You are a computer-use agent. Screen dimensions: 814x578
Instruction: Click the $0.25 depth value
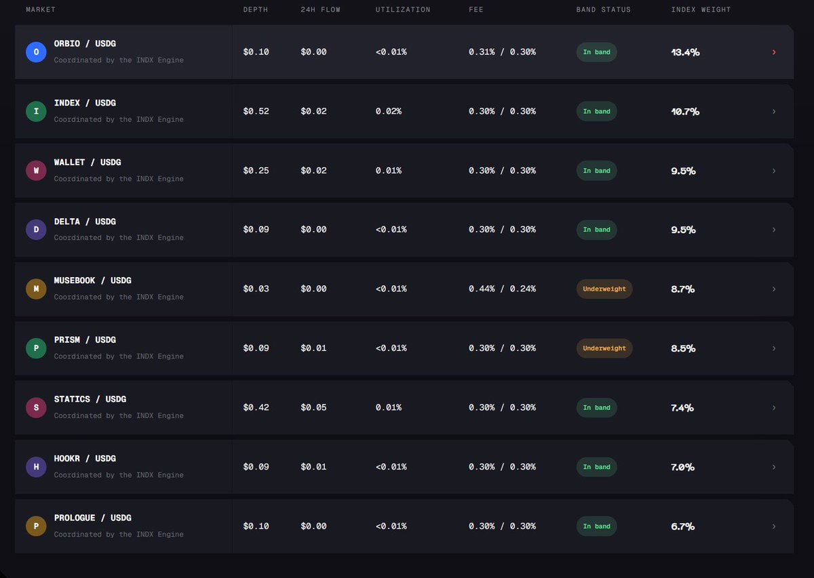pyautogui.click(x=256, y=171)
